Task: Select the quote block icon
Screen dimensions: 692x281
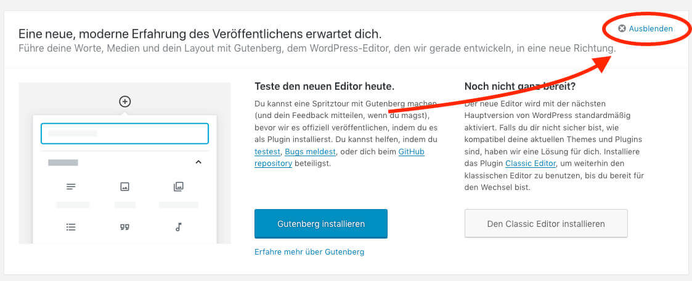Action: click(125, 227)
